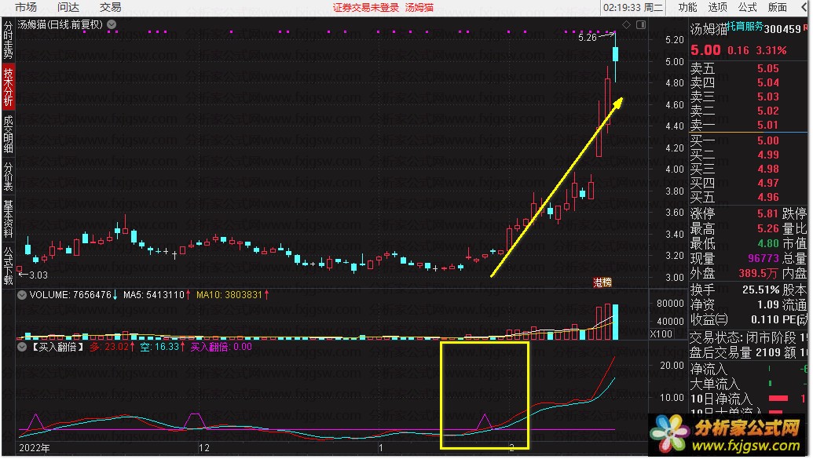Click the panel layout icon at chart top right
Viewport: 813px width, 459px height.
click(641, 24)
